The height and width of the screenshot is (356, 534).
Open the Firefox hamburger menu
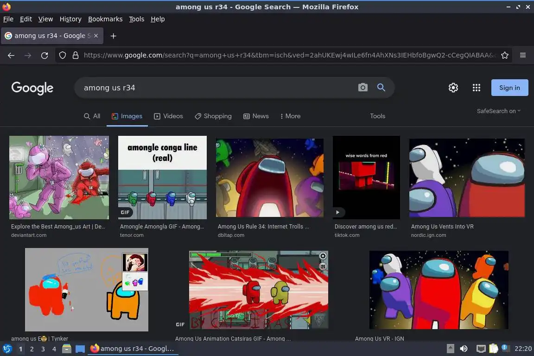[523, 55]
